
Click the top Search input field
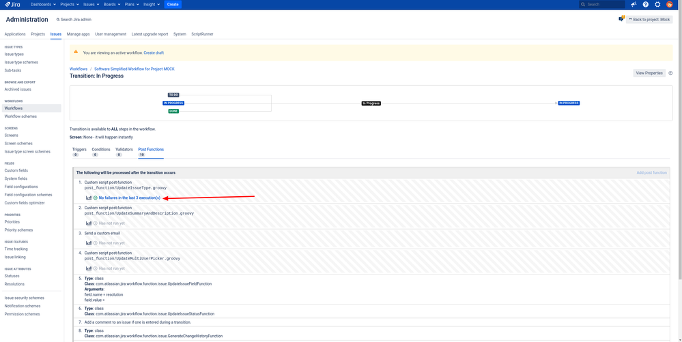[x=602, y=4]
